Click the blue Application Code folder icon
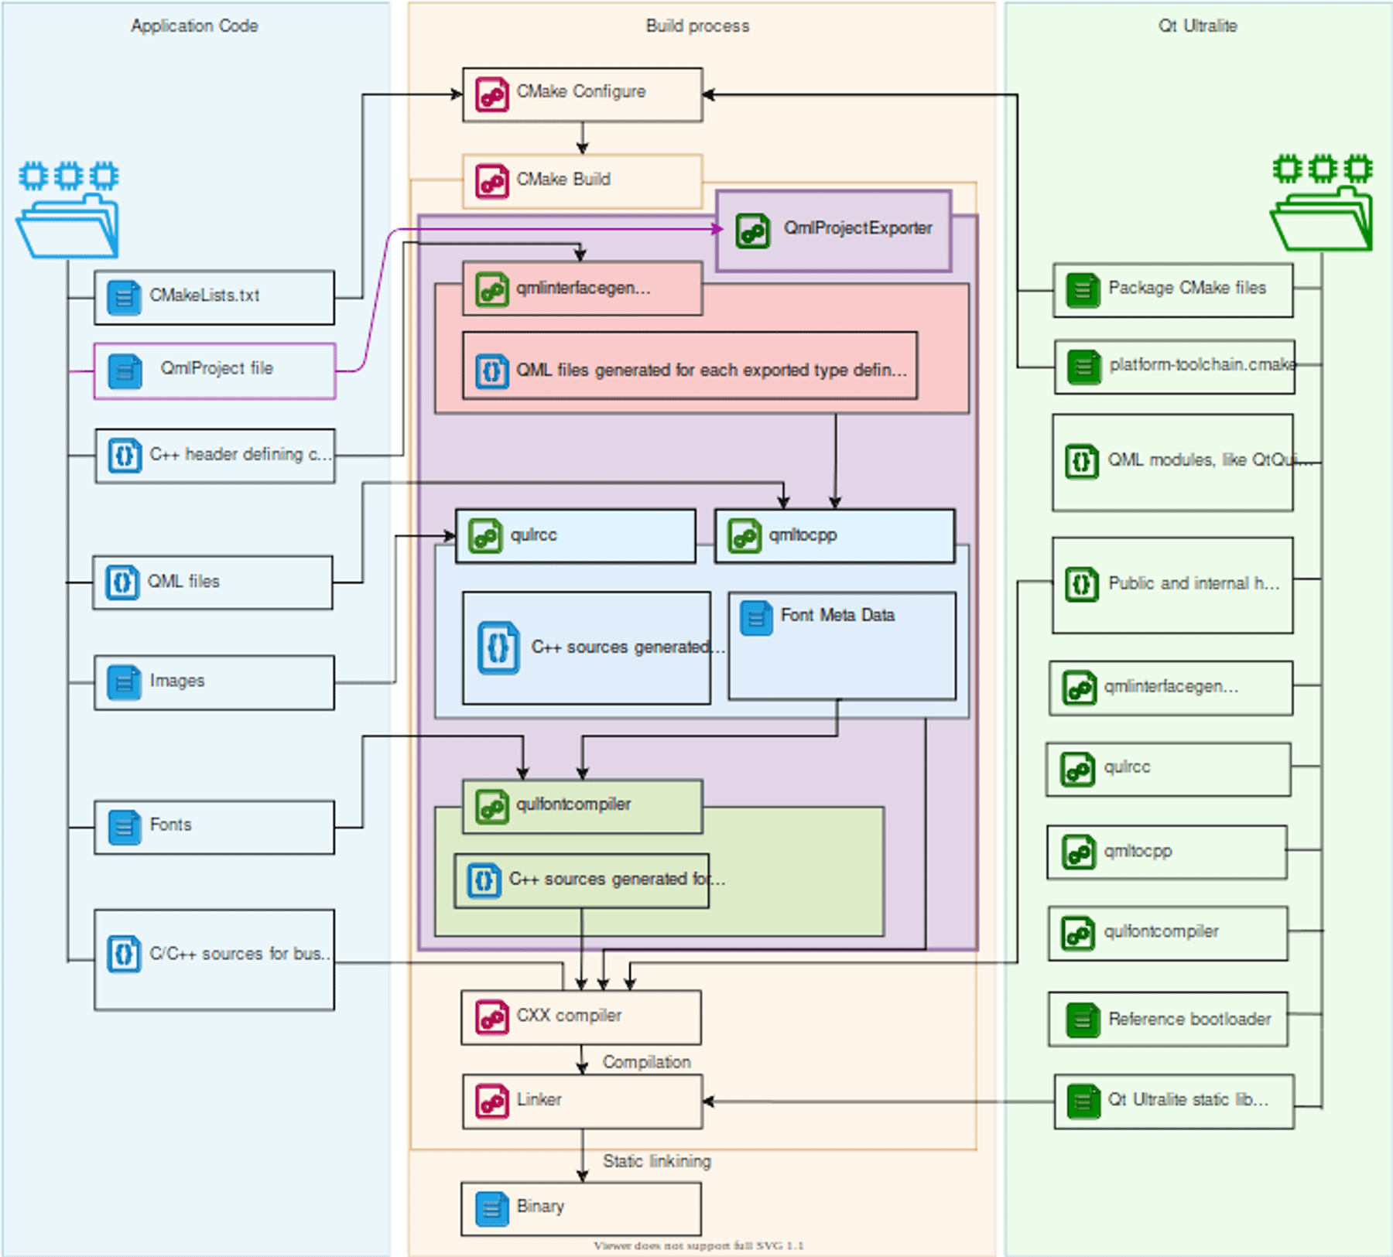The image size is (1393, 1257). [x=68, y=225]
